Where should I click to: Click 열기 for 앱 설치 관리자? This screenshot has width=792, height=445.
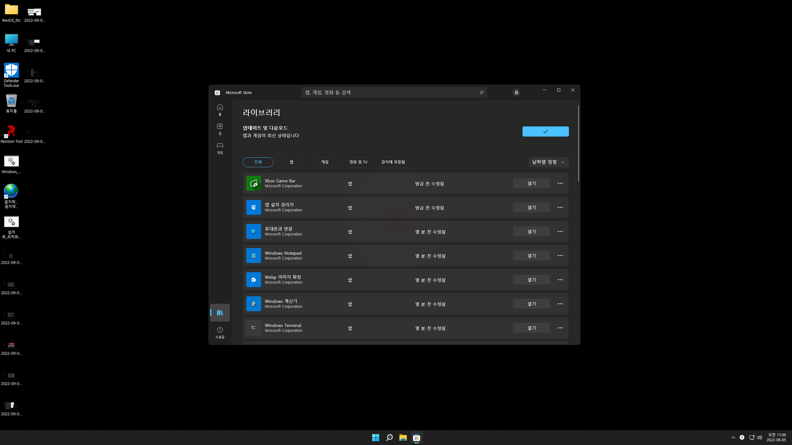[532, 207]
